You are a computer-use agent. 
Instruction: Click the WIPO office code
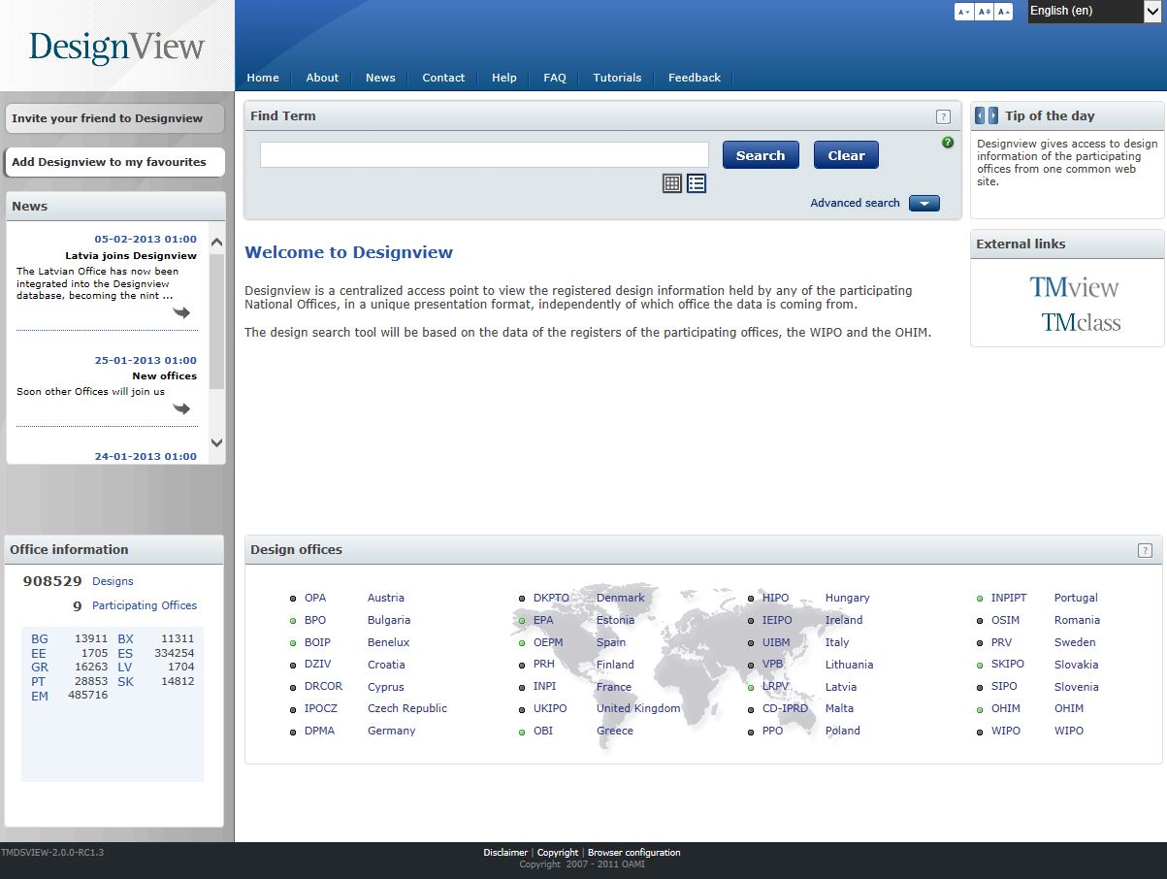coord(1006,731)
